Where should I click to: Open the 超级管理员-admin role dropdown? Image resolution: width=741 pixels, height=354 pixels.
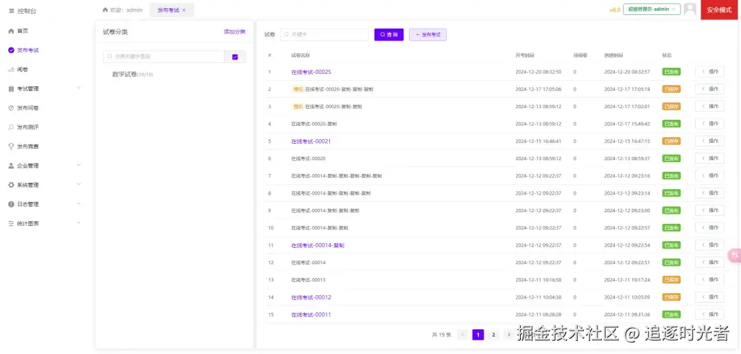click(652, 10)
